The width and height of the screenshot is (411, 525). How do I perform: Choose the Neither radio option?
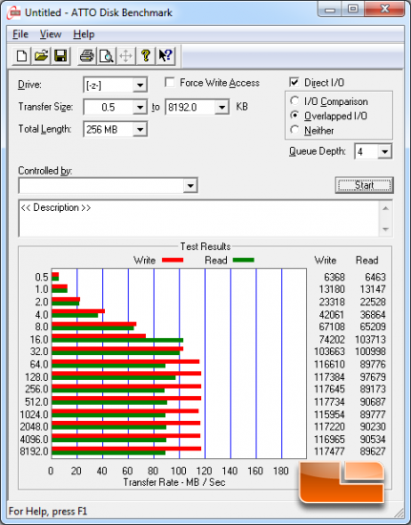[295, 130]
